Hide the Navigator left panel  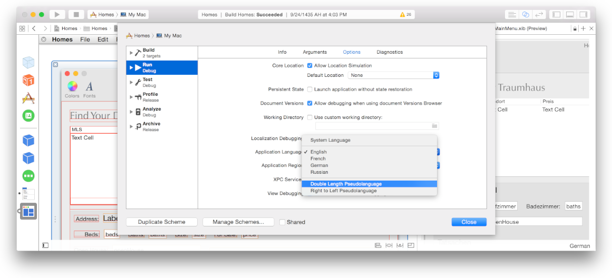556,15
